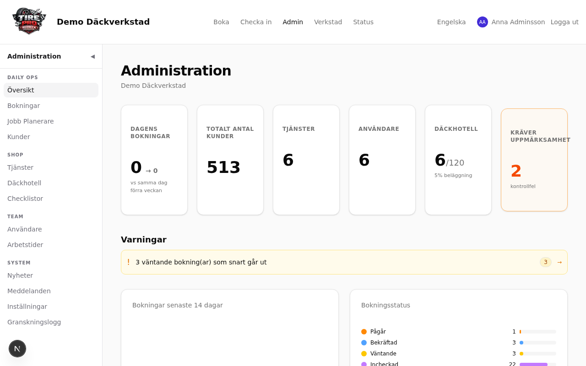Switch to the Verkstad section
The image size is (586, 366).
328,22
